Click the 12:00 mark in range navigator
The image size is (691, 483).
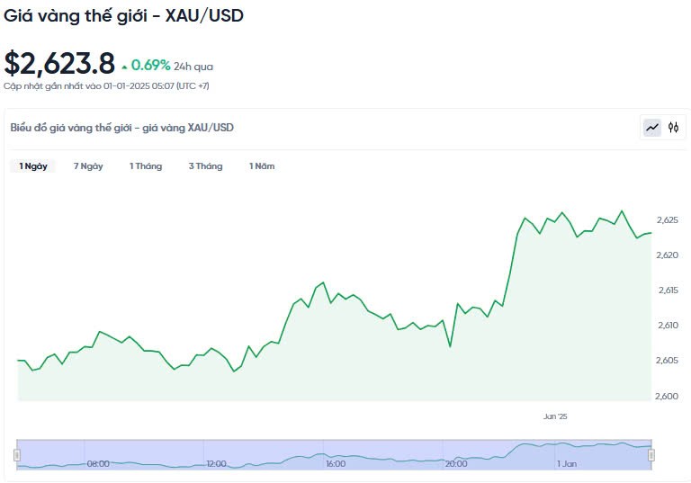[x=216, y=464]
